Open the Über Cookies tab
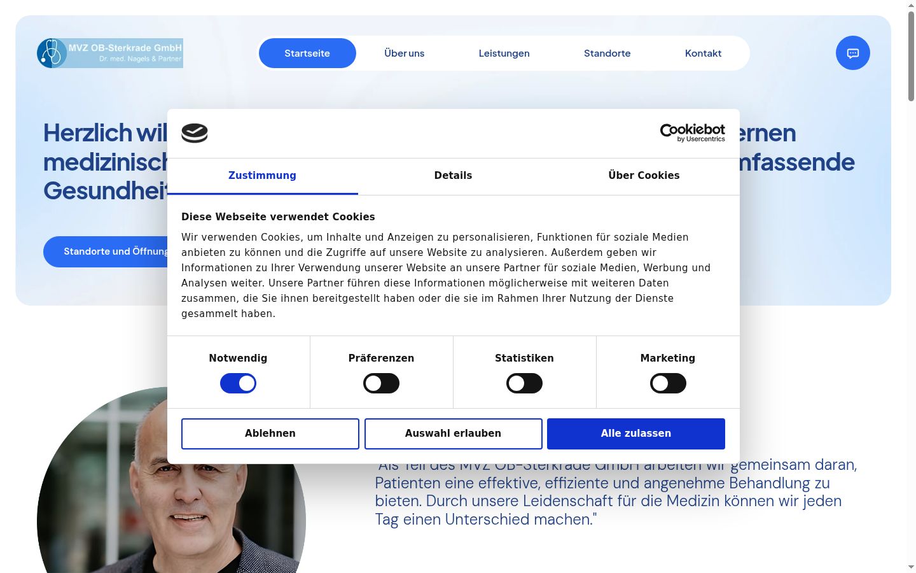 tap(644, 176)
